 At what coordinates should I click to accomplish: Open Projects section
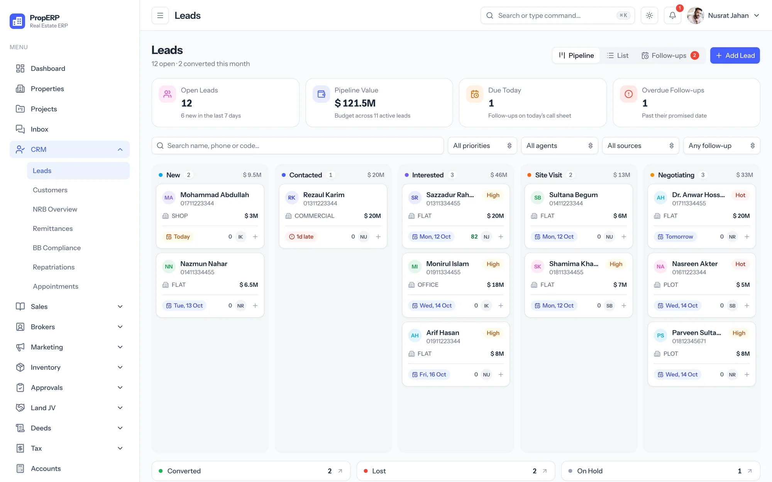point(69,109)
